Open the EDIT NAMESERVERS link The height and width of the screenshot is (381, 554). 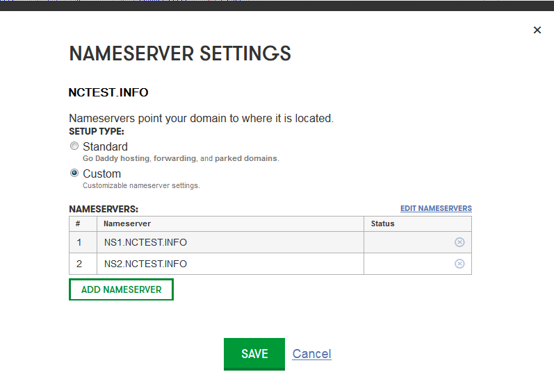click(436, 208)
